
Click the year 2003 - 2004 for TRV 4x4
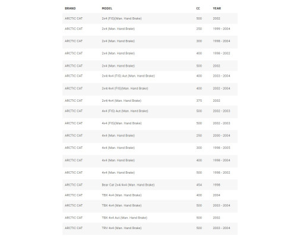[222, 228]
